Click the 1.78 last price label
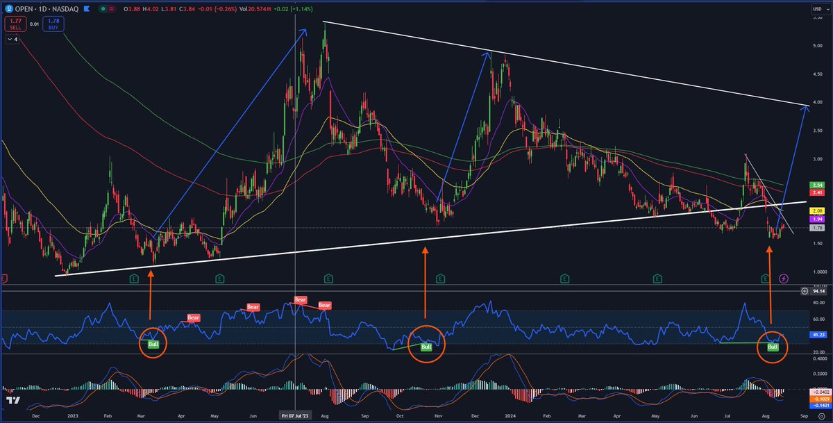Image resolution: width=833 pixels, height=423 pixels. 816,228
